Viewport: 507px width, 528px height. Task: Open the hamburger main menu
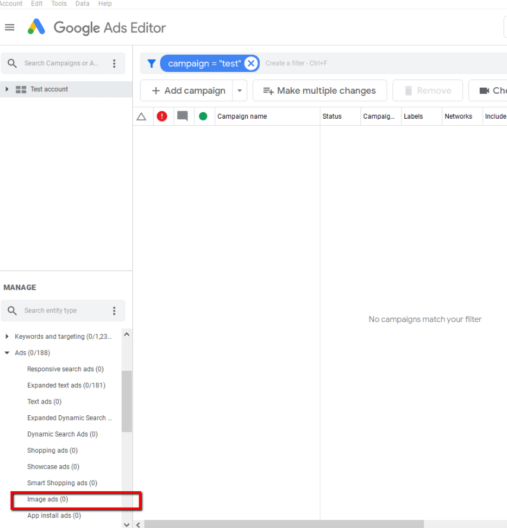pos(9,27)
